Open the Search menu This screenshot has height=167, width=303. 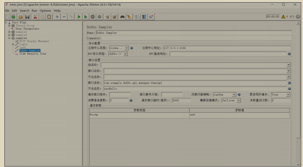(x=24, y=10)
